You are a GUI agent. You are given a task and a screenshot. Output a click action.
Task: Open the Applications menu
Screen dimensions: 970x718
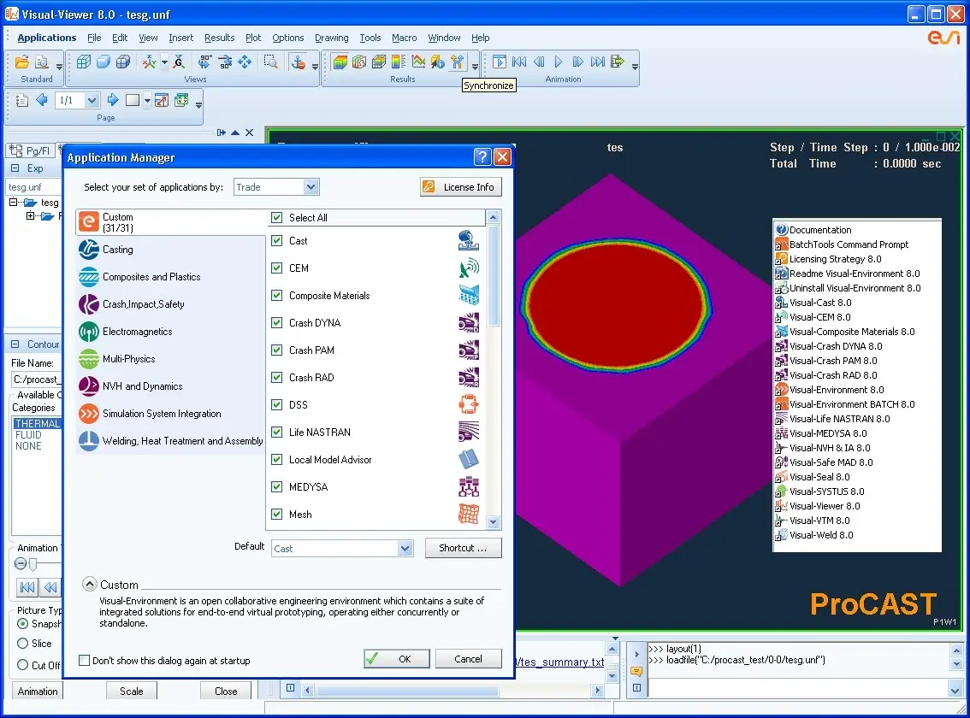coord(47,38)
